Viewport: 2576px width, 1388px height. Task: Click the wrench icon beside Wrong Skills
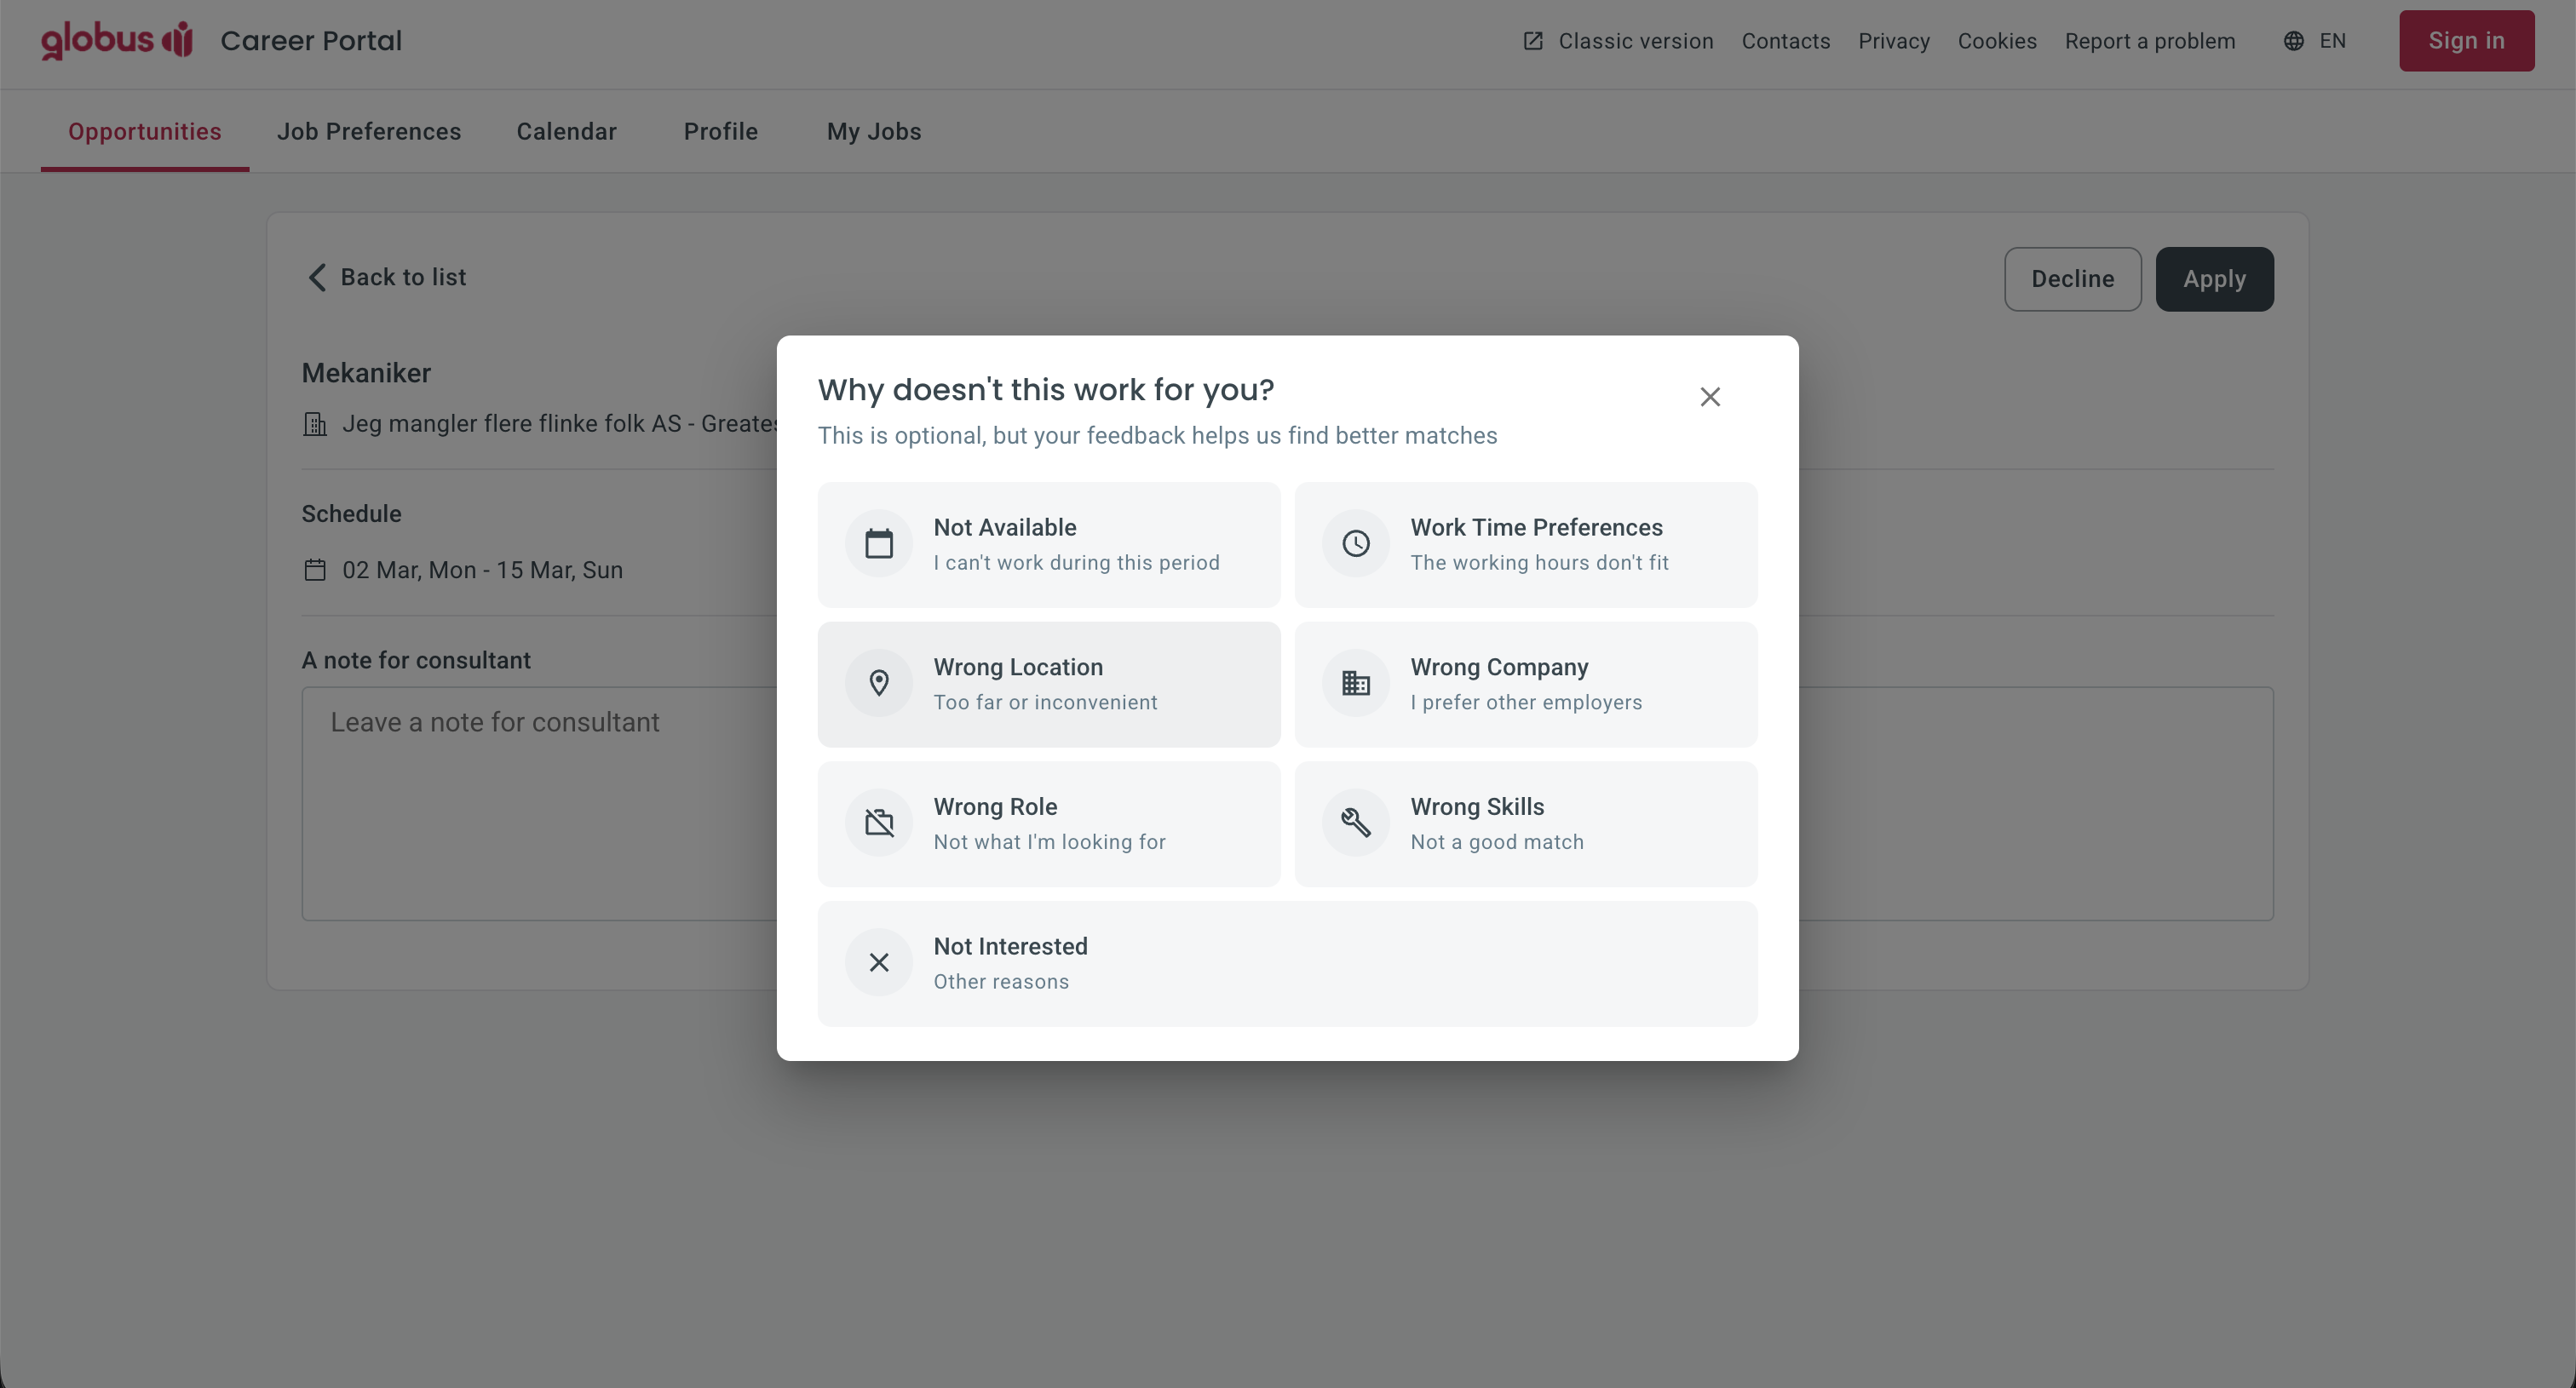pyautogui.click(x=1356, y=823)
